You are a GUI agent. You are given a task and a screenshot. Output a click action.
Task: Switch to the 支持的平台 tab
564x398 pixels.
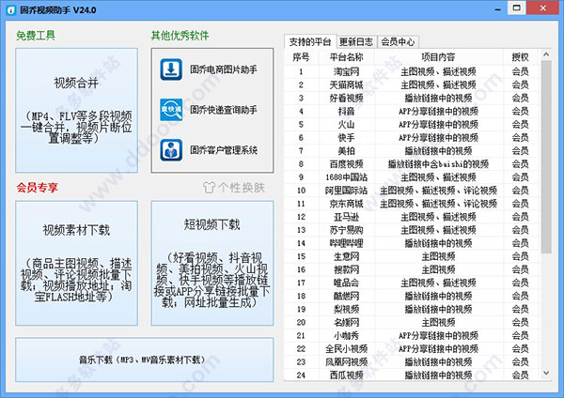[x=310, y=41]
